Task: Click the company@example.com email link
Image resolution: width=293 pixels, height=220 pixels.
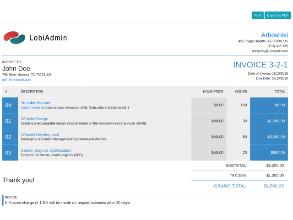Action: 270,51
